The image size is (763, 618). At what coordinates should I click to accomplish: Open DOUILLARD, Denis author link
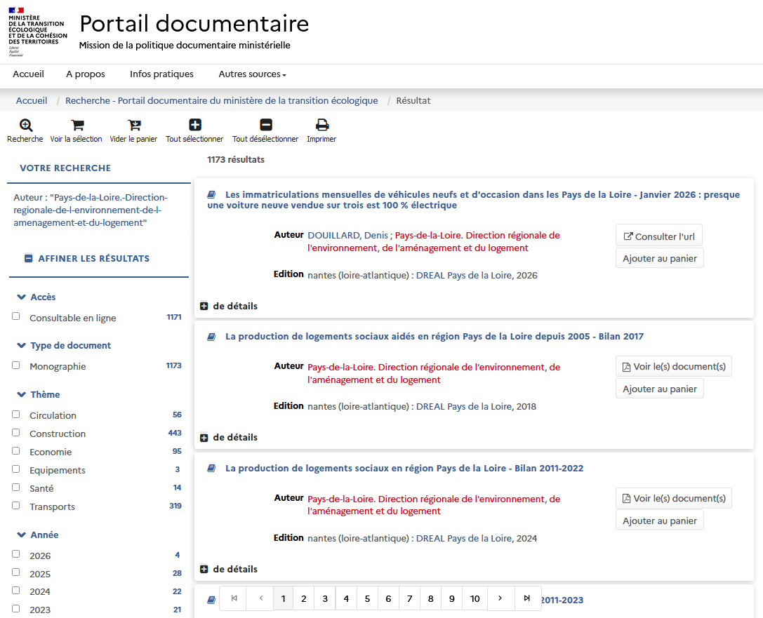pos(347,236)
